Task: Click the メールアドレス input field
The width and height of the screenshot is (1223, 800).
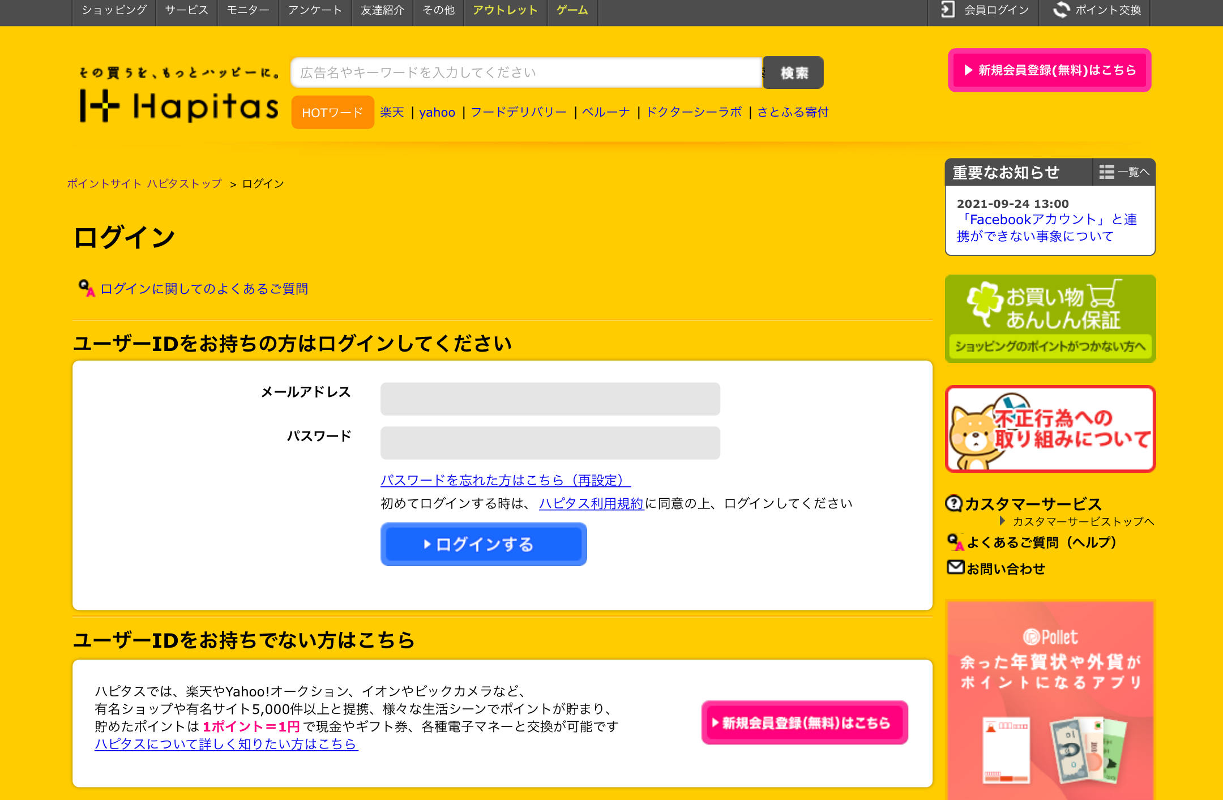Action: [550, 399]
